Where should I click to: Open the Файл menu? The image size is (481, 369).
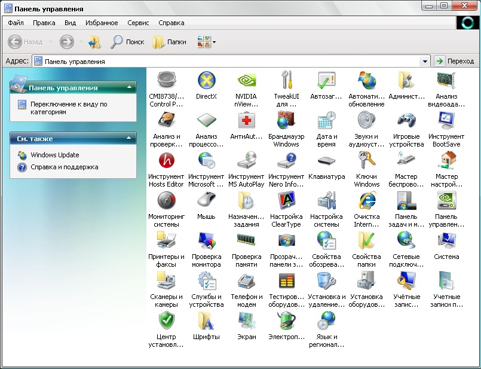(x=16, y=23)
